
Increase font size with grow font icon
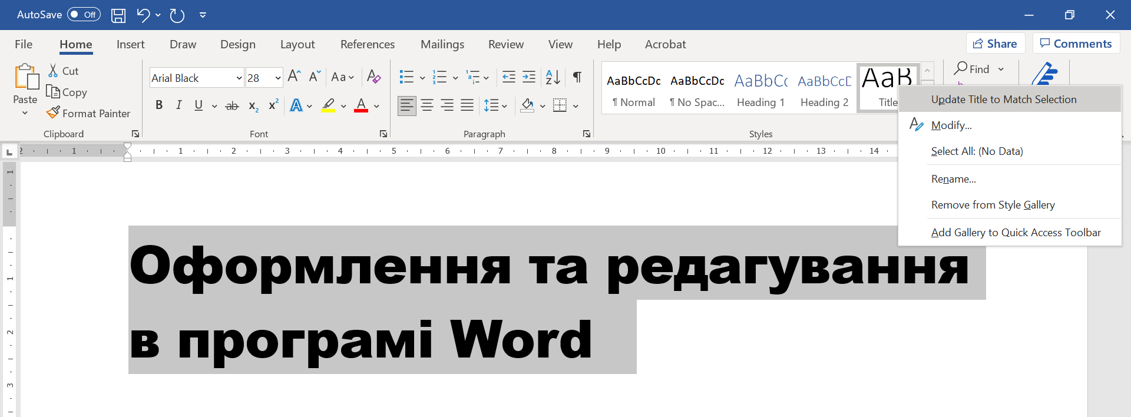point(294,77)
